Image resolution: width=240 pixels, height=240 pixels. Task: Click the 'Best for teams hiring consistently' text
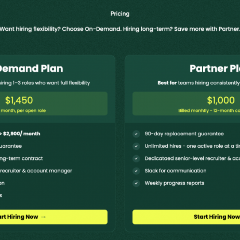pos(199,83)
